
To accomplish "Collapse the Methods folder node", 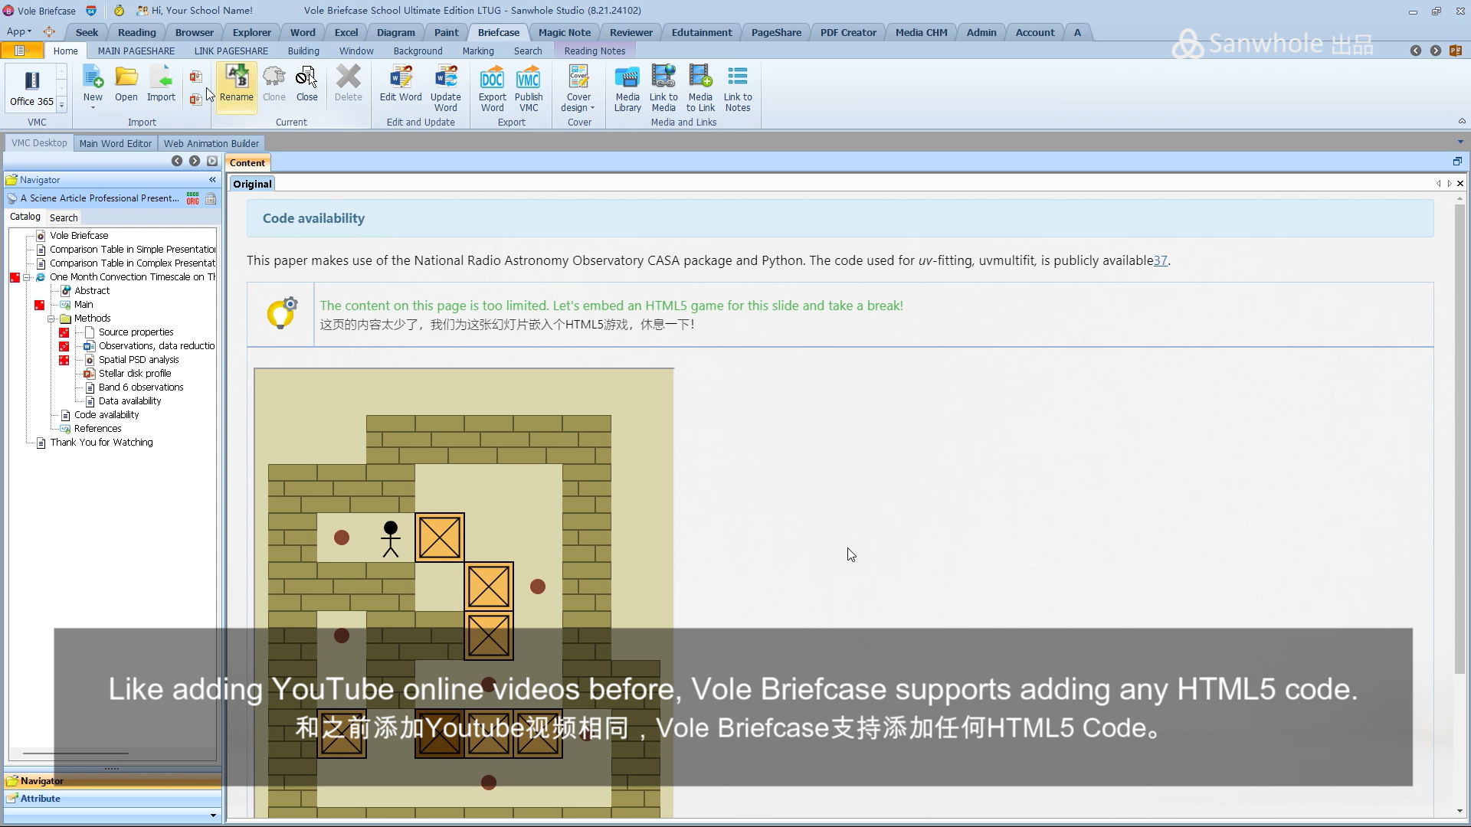I will pos(51,319).
